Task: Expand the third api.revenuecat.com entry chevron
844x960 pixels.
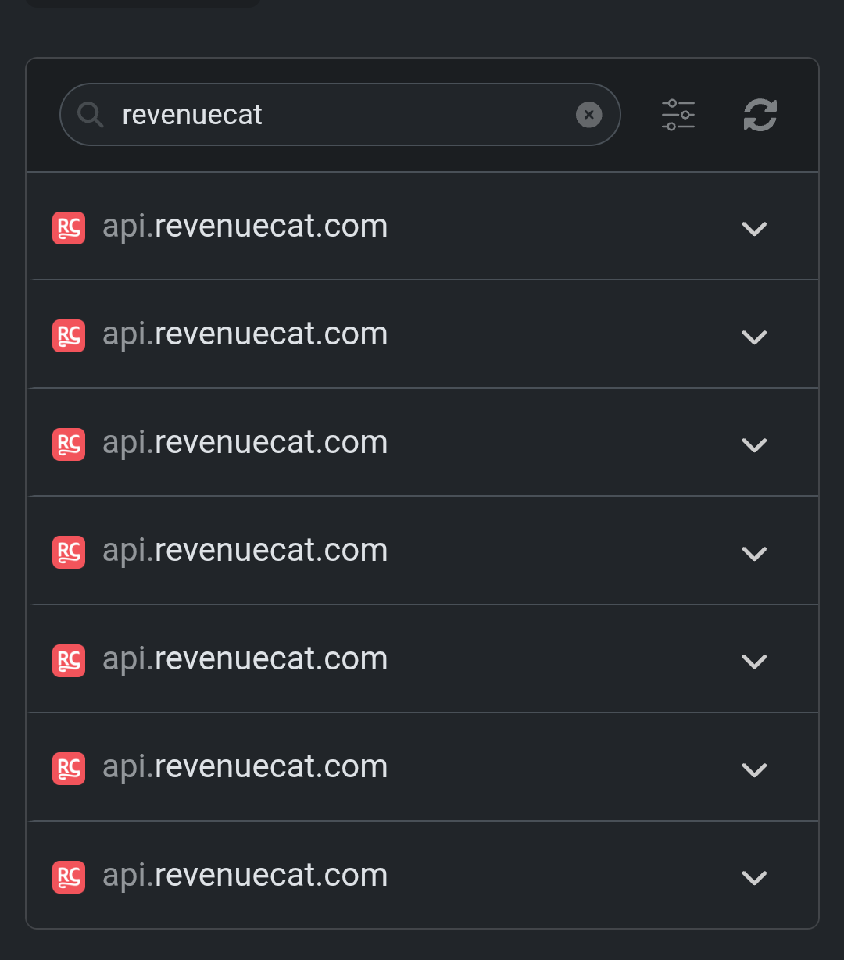Action: click(753, 445)
